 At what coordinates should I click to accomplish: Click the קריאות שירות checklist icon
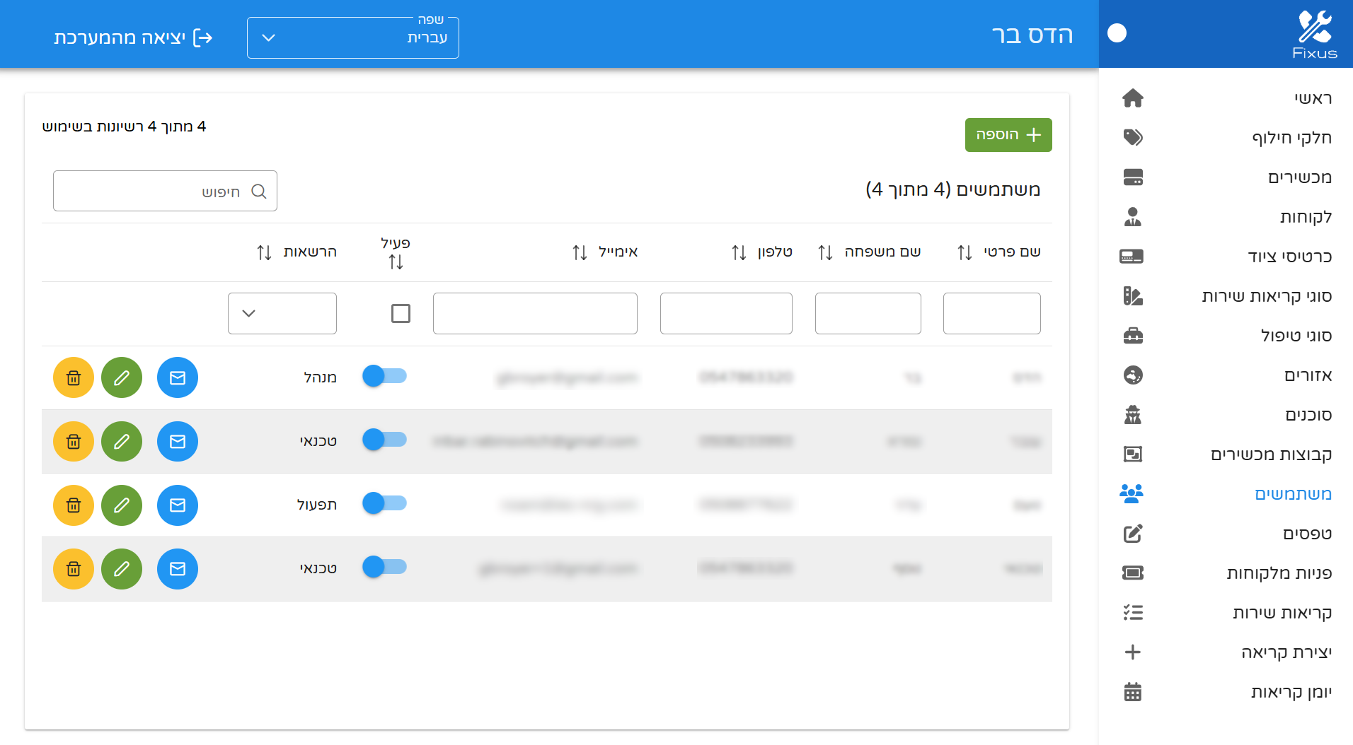click(x=1133, y=612)
